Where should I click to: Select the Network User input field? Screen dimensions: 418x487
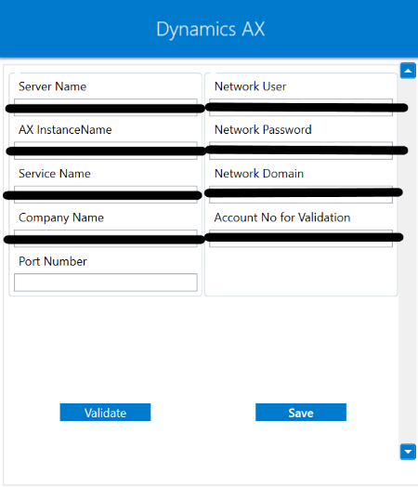[x=301, y=108]
